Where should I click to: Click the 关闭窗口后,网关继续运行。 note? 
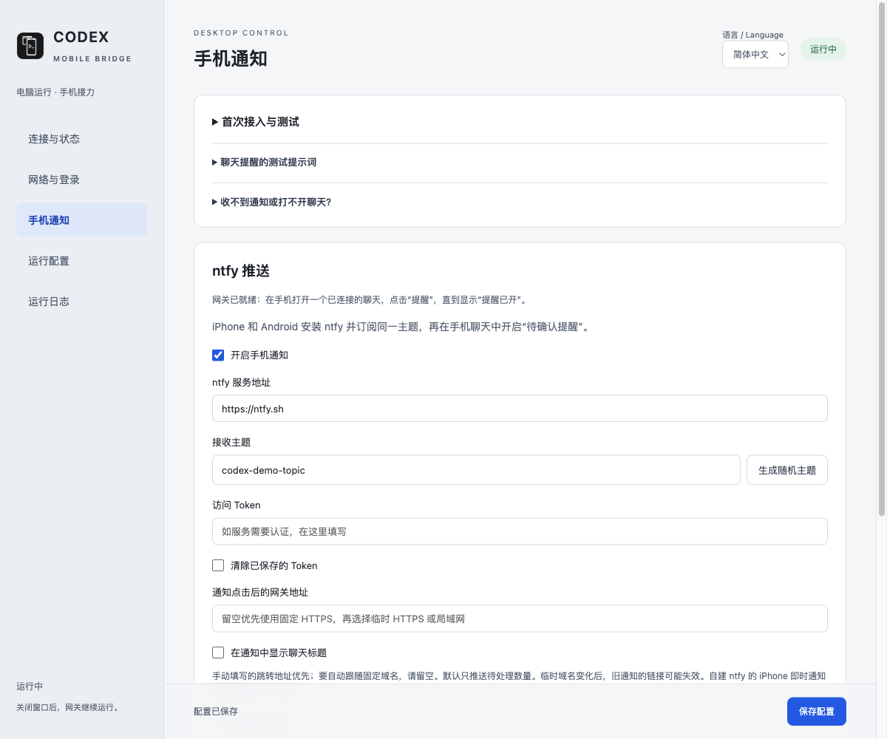(68, 707)
